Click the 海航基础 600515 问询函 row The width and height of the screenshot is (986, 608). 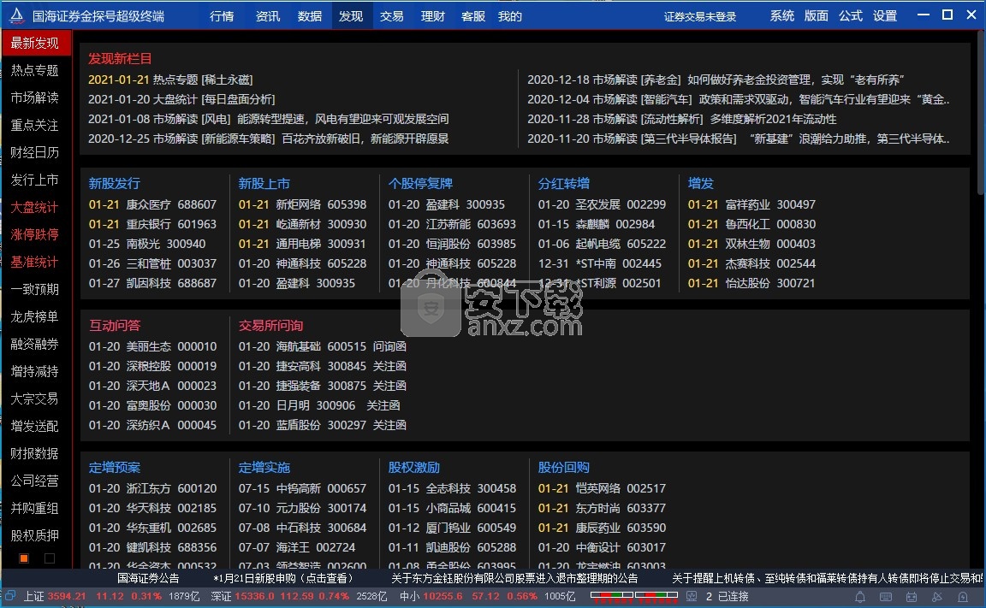click(x=322, y=346)
